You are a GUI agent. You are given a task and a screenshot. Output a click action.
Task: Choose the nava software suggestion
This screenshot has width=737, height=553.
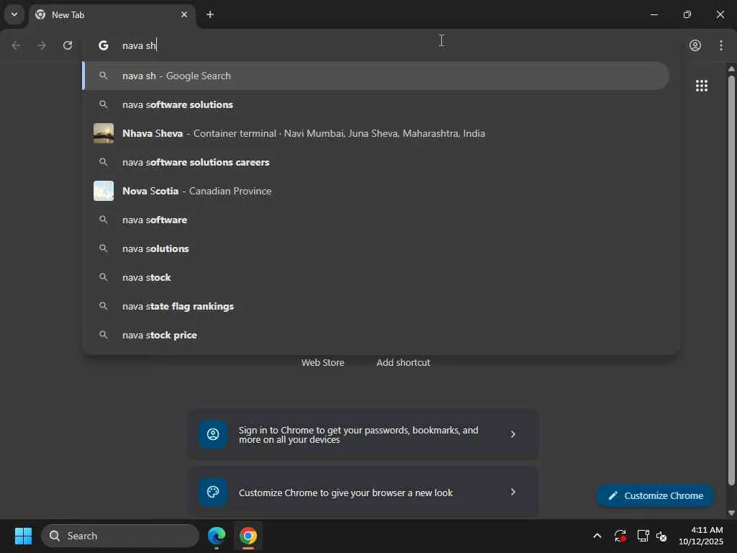point(376,220)
